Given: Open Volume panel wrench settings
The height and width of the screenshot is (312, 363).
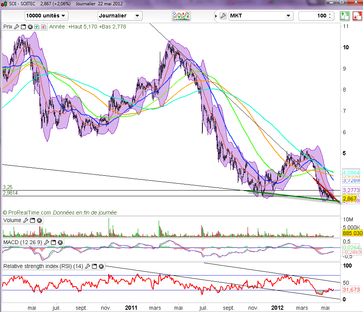Looking at the screenshot, I should pyautogui.click(x=26, y=220).
